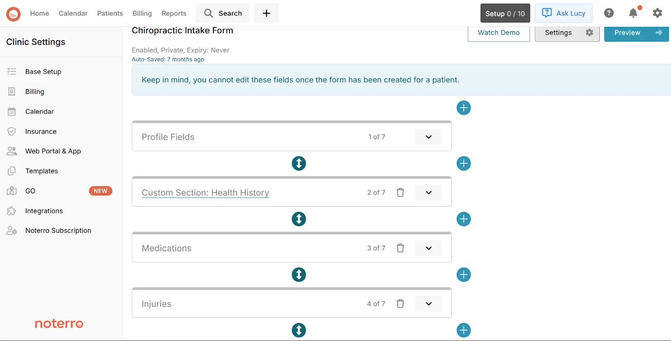Open Patients menu
The width and height of the screenshot is (671, 341).
click(110, 13)
